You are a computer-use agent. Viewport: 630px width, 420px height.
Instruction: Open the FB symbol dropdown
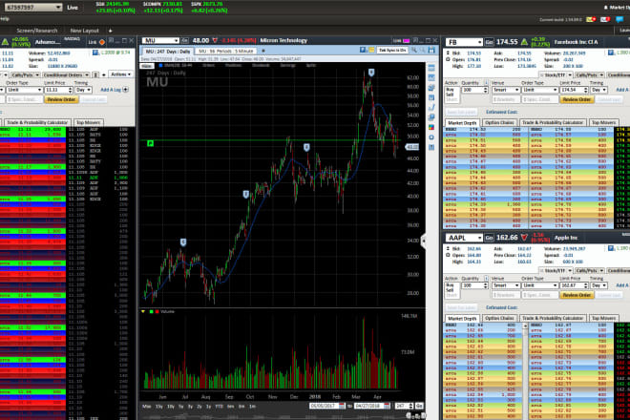point(479,42)
